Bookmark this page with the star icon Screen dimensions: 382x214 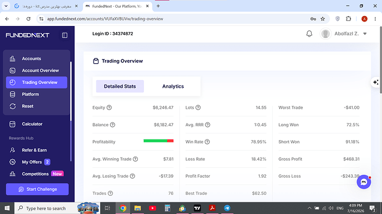[x=323, y=19]
